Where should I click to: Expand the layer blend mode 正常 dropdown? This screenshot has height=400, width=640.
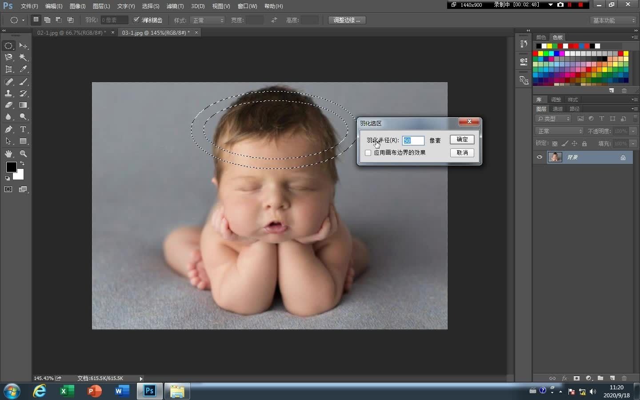[559, 131]
